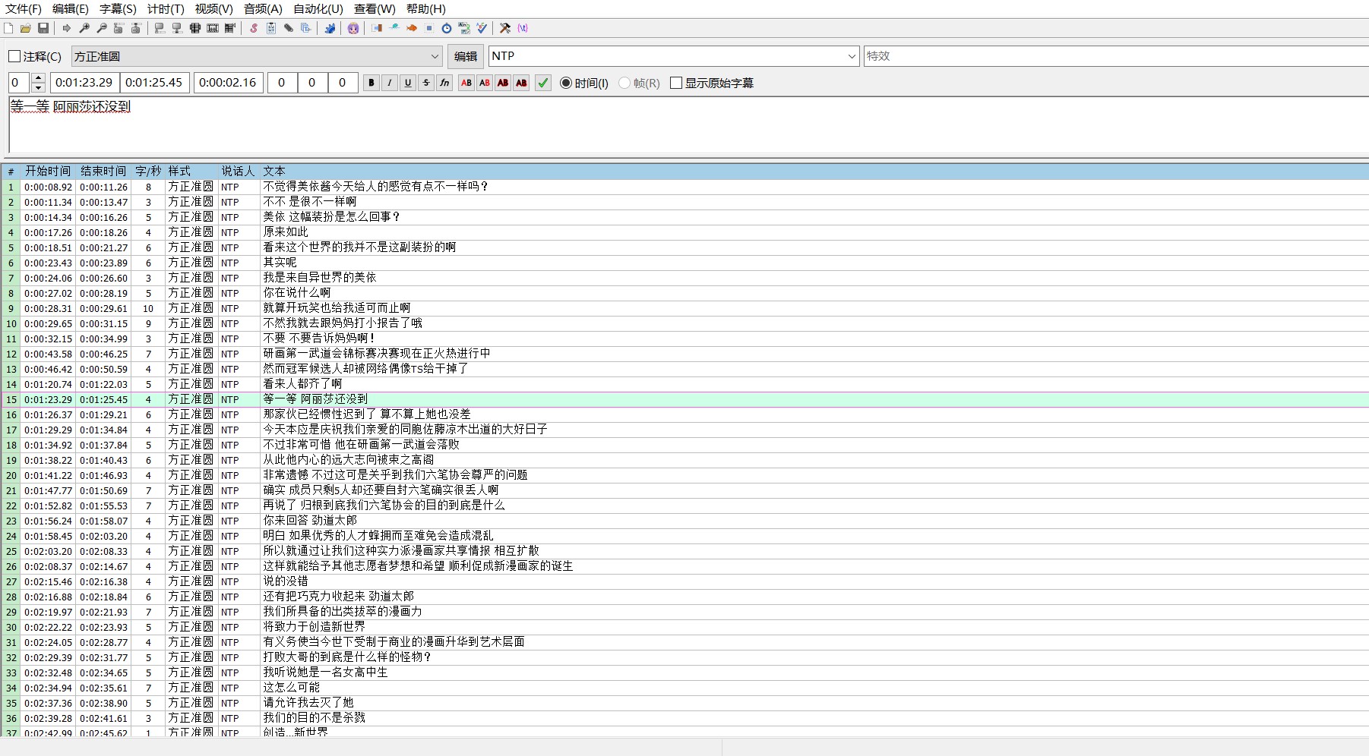Screen dimensions: 1369x756
Task: Jump video to subtitle start icon
Action: [x=119, y=28]
